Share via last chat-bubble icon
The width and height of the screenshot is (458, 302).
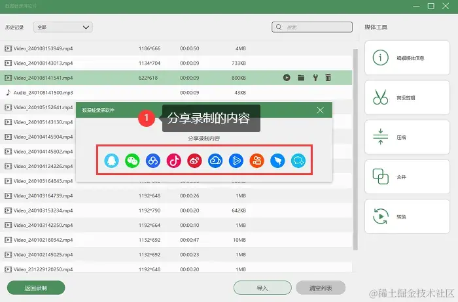(298, 161)
